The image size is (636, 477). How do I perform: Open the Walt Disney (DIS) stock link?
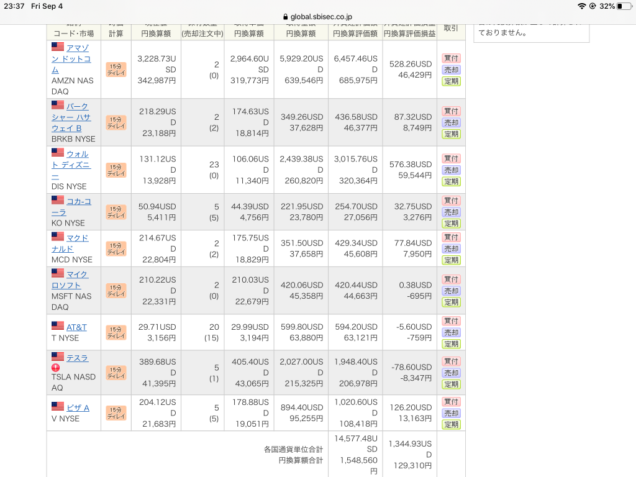(x=71, y=165)
